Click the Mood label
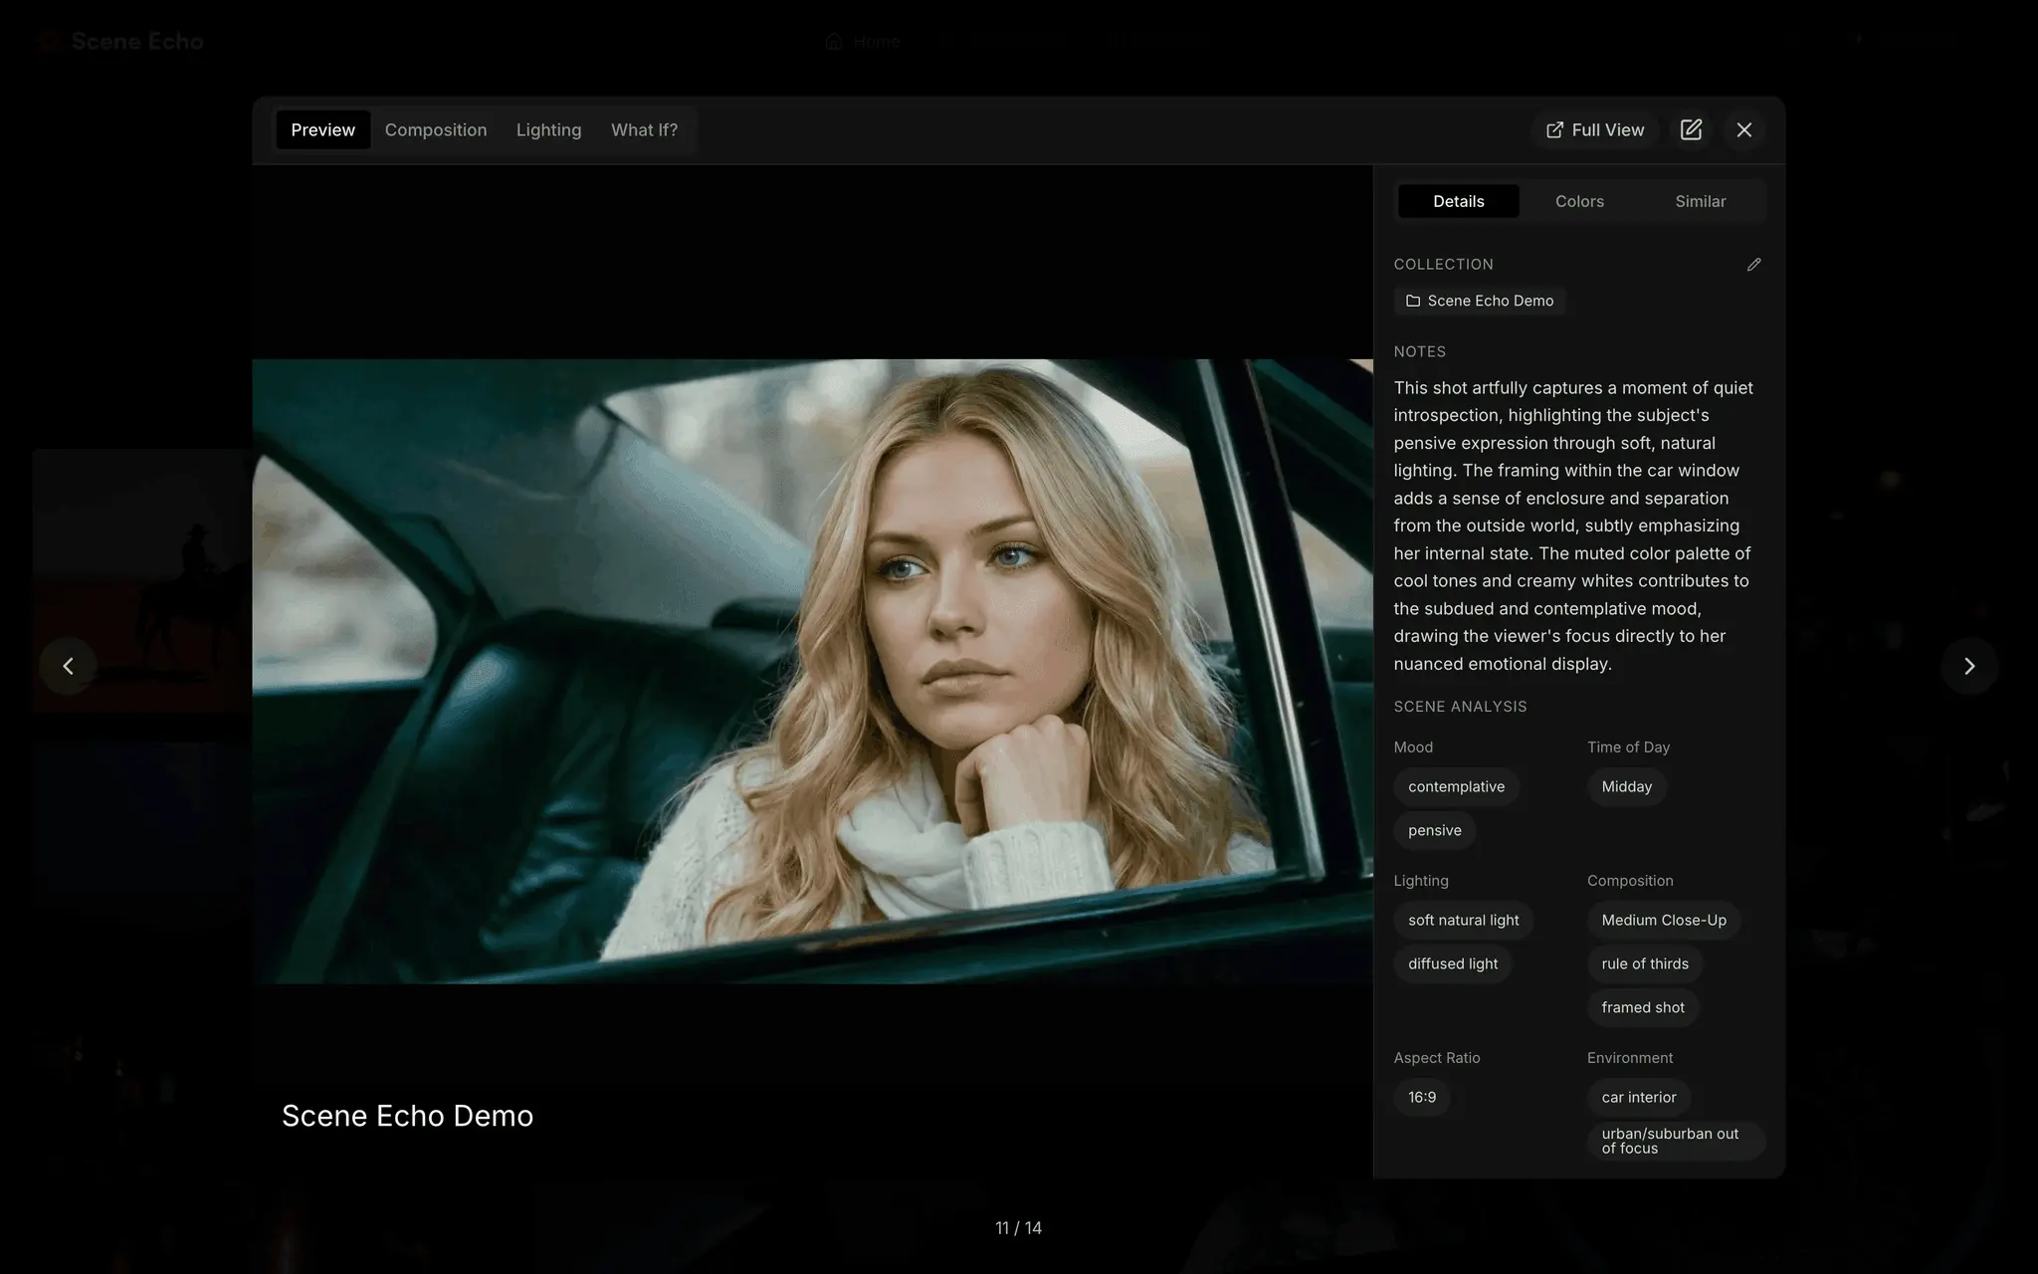 tap(1413, 747)
